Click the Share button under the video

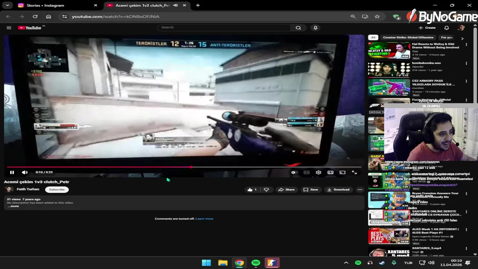tap(286, 189)
